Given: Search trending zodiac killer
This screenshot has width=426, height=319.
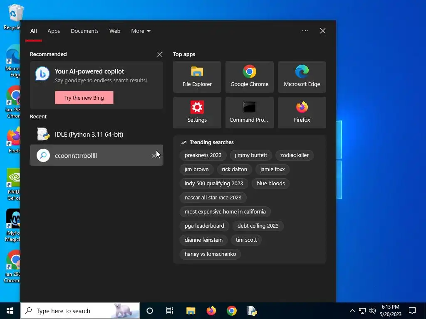Looking at the screenshot, I should (x=294, y=155).
